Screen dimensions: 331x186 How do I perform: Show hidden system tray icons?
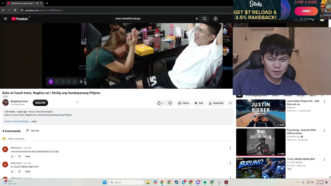point(298,182)
